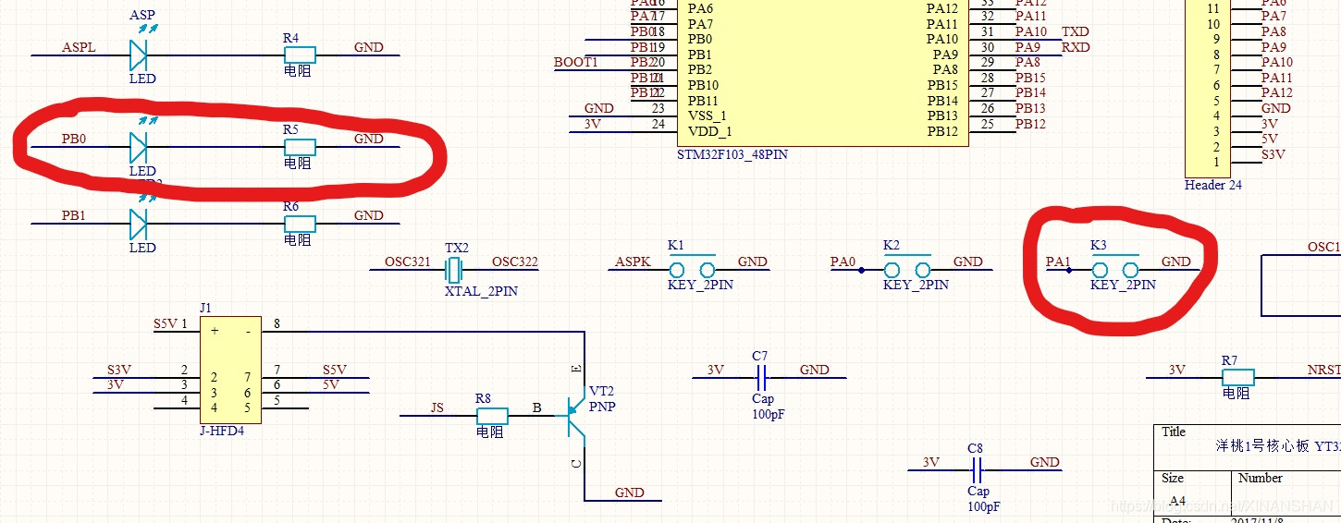Image resolution: width=1341 pixels, height=523 pixels.
Task: Click the R8 resistor symbol
Action: click(492, 416)
